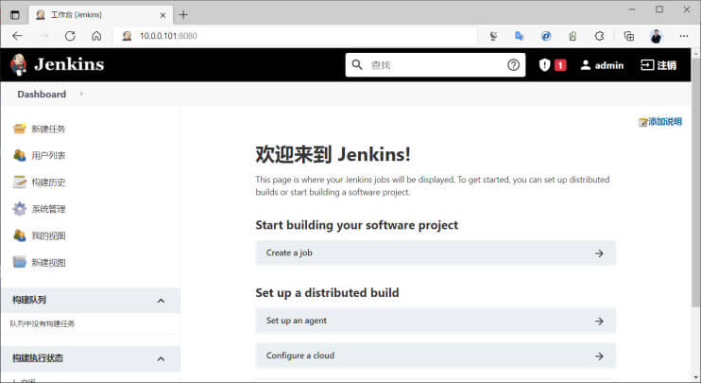Click the first extension icon right of address bar

(x=493, y=36)
